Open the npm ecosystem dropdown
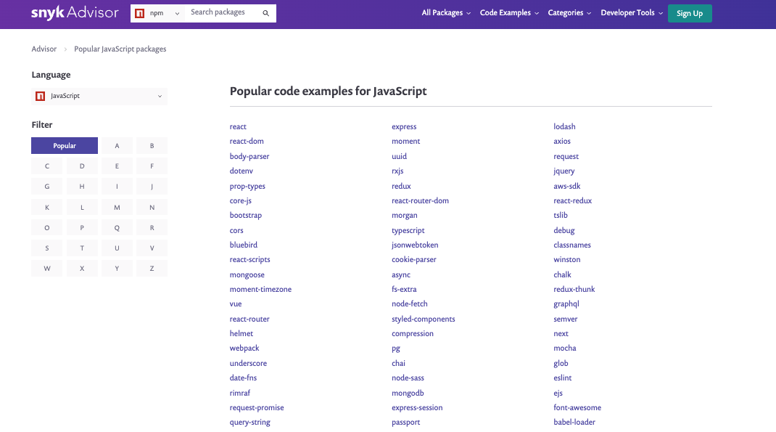 [158, 13]
